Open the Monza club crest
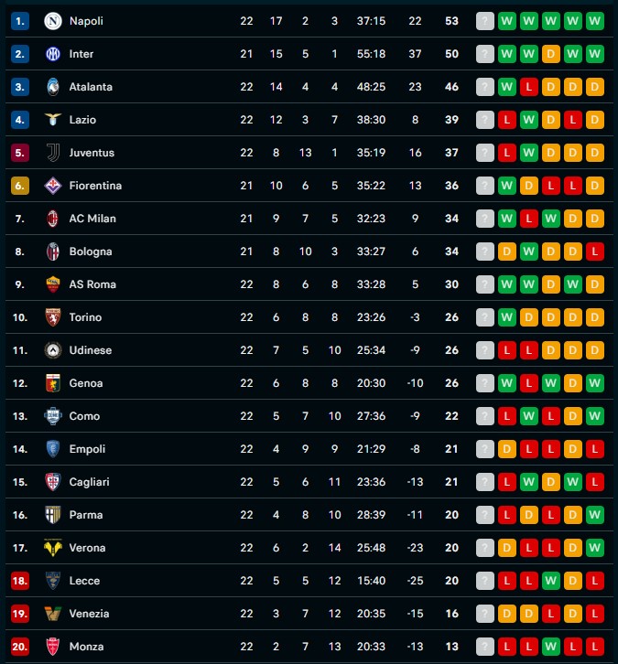 tap(53, 647)
